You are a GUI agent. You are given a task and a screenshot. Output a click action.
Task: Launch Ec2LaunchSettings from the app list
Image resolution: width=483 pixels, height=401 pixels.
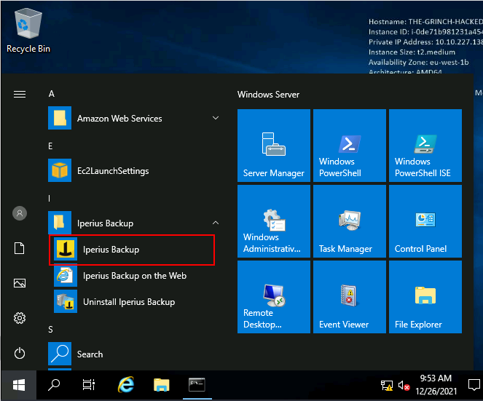click(x=134, y=170)
